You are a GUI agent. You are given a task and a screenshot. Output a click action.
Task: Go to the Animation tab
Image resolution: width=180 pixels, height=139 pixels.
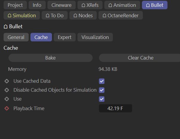(x=122, y=5)
